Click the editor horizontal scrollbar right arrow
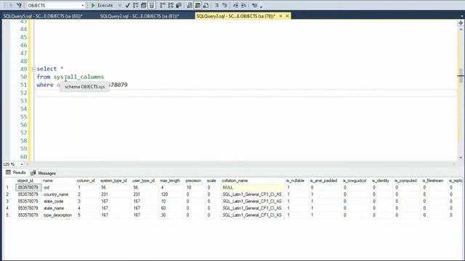This screenshot has height=261, width=465. [453, 164]
